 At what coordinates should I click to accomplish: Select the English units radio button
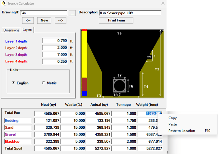pyautogui.click(x=13, y=83)
